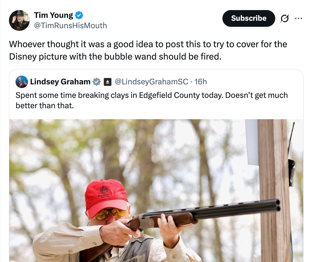Click the name Lindsey Graham
The image size is (311, 262).
pyautogui.click(x=61, y=82)
